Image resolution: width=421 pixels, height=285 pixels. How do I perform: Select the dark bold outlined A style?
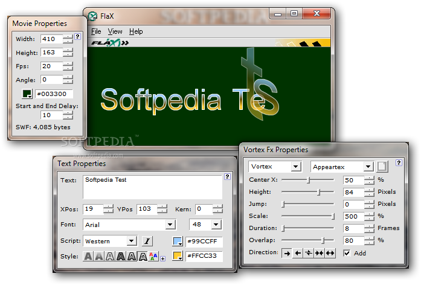click(x=121, y=256)
